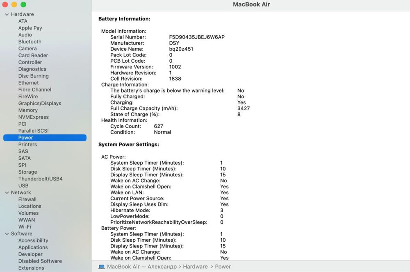The image size is (410, 272).
Task: Open the Audio hardware entry
Action: 25,35
